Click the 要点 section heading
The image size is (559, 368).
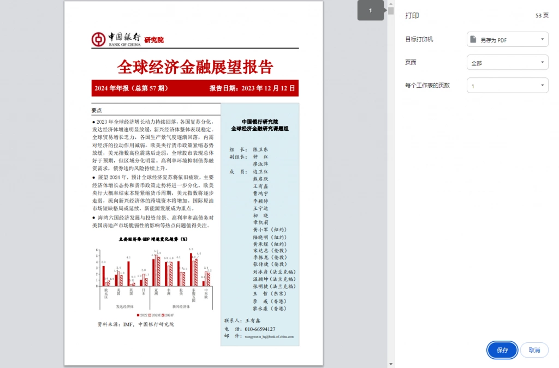point(97,110)
